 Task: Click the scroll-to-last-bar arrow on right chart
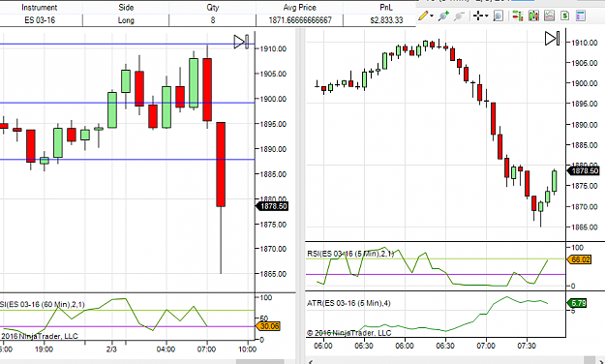(x=552, y=39)
